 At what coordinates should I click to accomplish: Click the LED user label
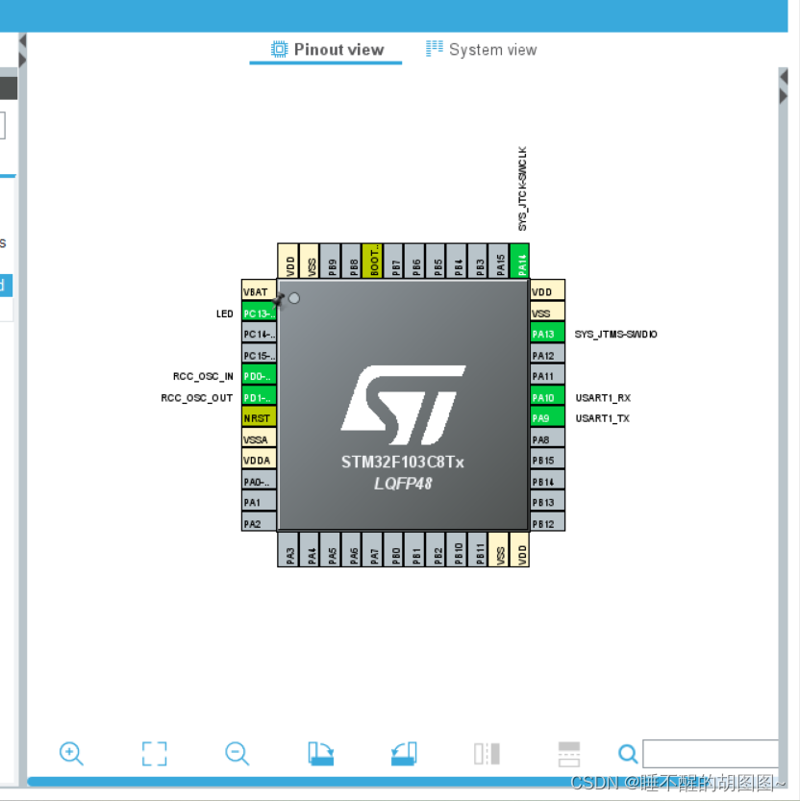tap(224, 313)
